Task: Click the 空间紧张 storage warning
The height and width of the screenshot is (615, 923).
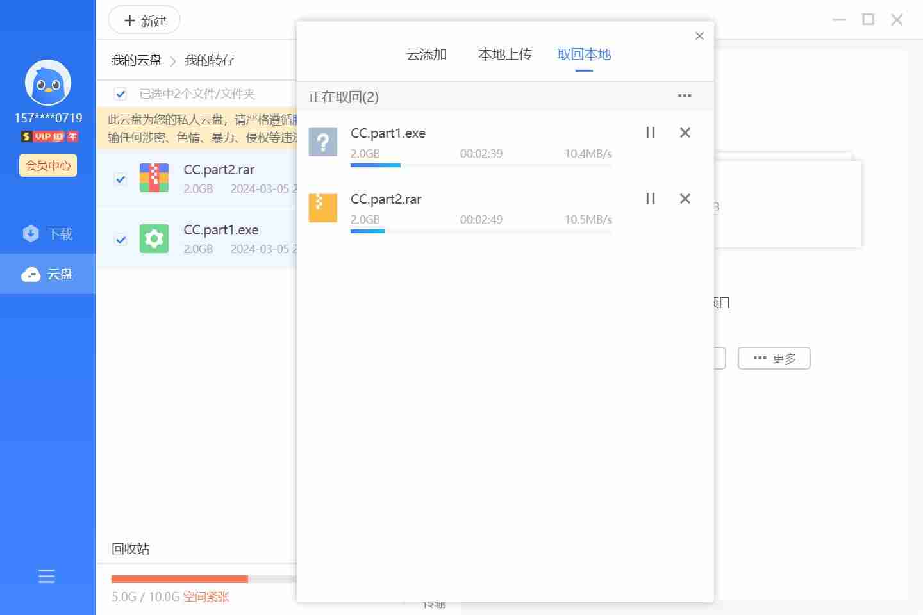Action: click(x=206, y=597)
